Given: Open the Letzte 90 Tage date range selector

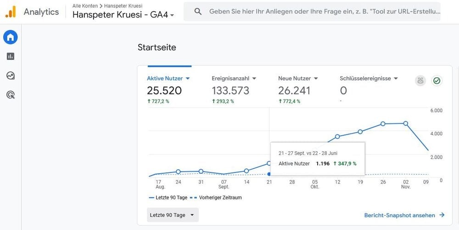Looking at the screenshot, I should click(x=173, y=215).
